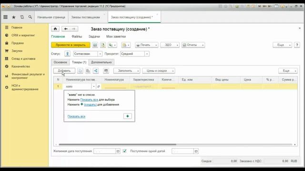
Task: Expand the Приоритет dropdown
Action: click(x=147, y=54)
